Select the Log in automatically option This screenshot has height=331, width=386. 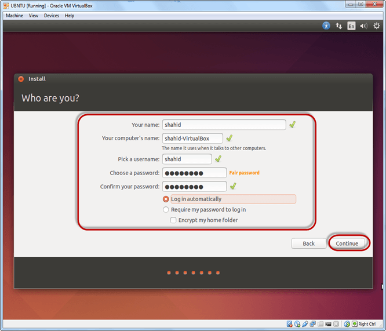tap(166, 199)
